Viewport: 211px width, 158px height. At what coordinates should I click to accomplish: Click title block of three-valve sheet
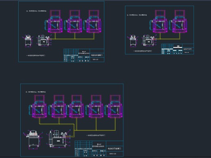pyautogui.click(x=84, y=55)
